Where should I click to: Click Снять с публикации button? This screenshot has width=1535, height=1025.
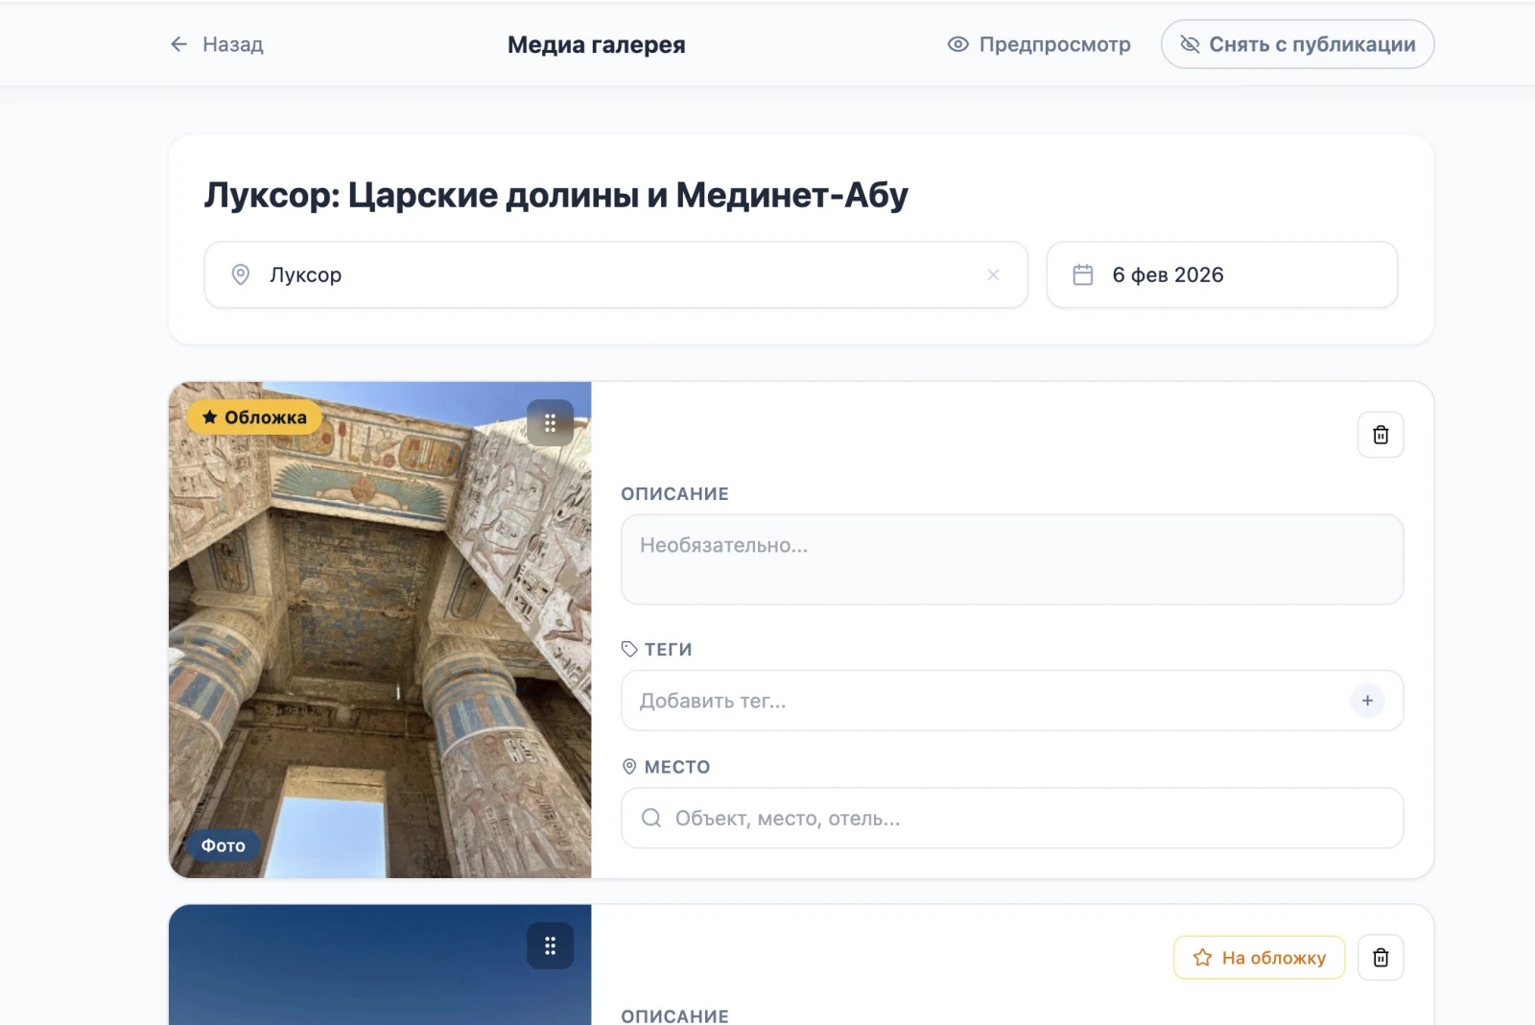point(1297,44)
